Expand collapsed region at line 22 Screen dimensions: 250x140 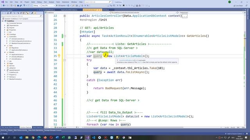tap(64, 16)
